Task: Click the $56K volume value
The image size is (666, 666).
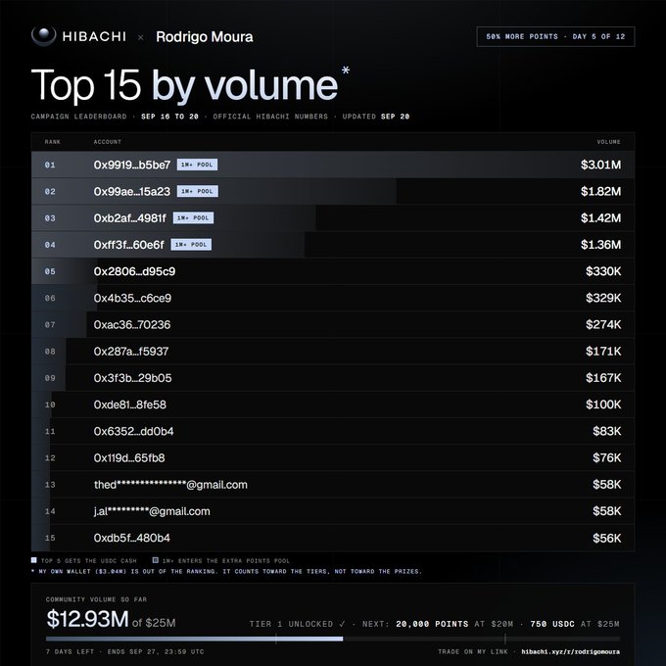Action: point(606,538)
